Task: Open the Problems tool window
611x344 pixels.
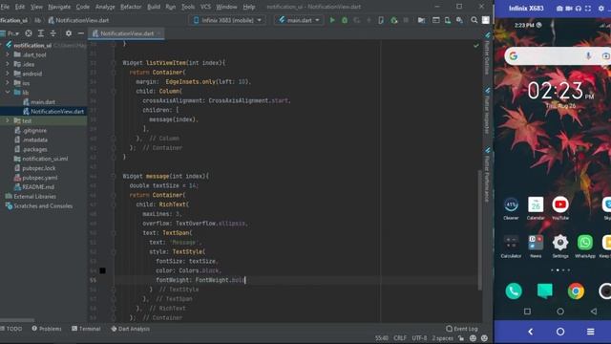Action: pos(47,329)
